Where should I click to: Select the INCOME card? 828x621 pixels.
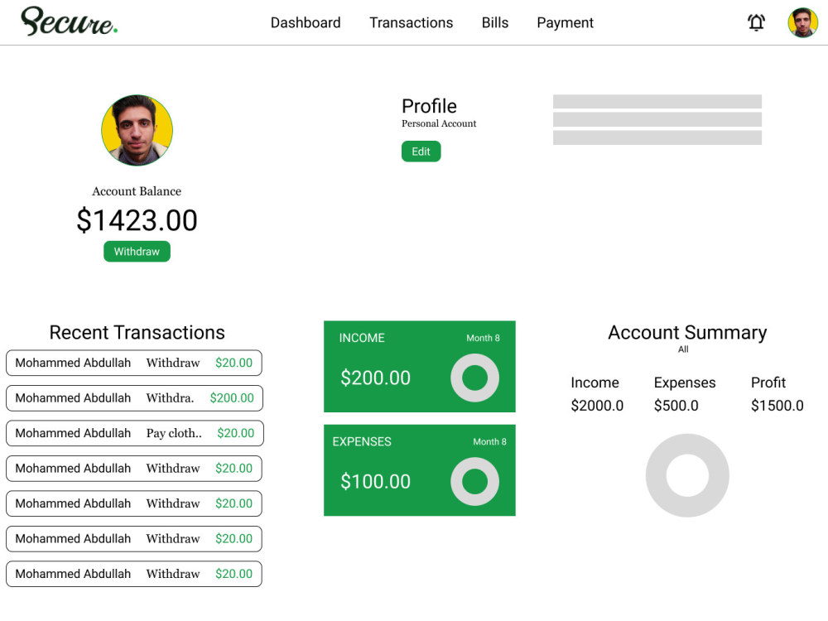[419, 367]
